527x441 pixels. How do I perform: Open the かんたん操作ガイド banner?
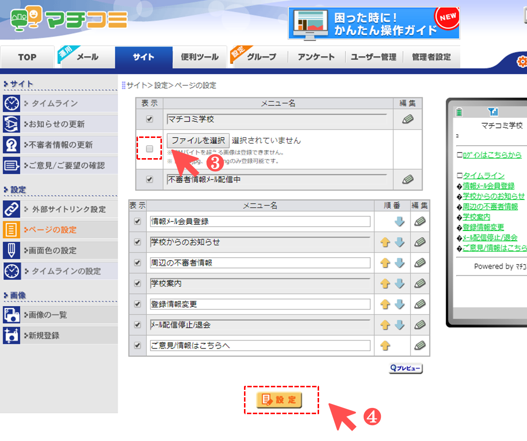(x=374, y=24)
